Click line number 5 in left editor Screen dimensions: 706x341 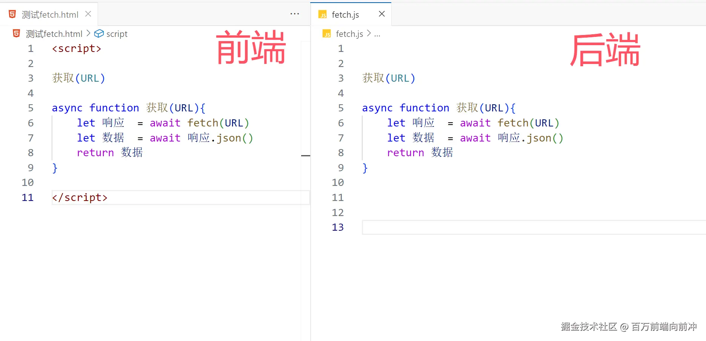31,108
